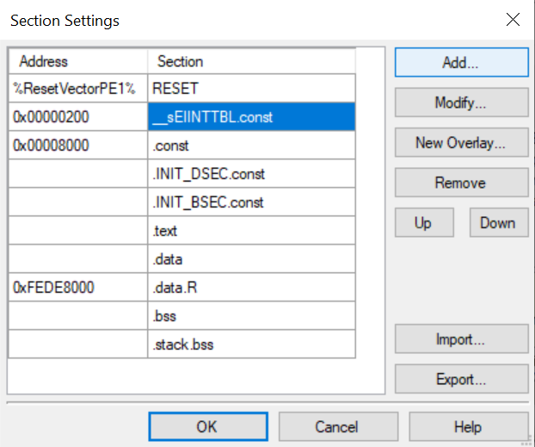The width and height of the screenshot is (535, 447).
Task: Close the Section Settings window
Action: point(513,20)
